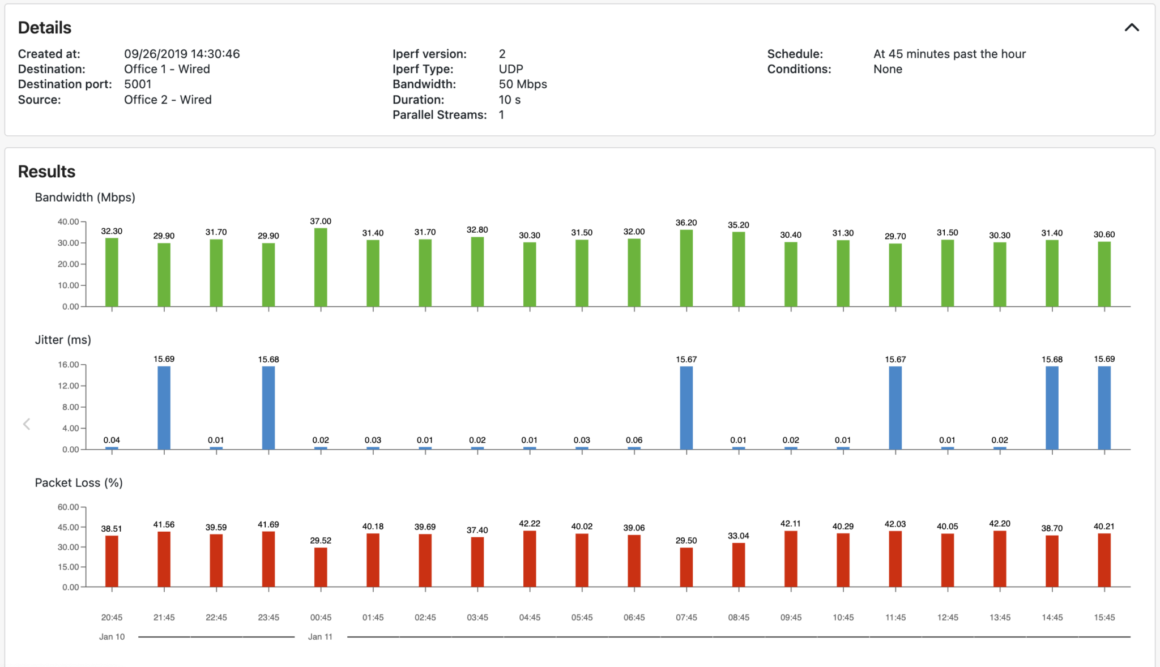Click the Office 2 - Wired source value

click(168, 99)
